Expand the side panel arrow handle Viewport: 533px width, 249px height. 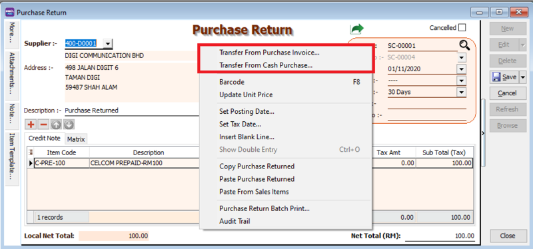pos(483,134)
